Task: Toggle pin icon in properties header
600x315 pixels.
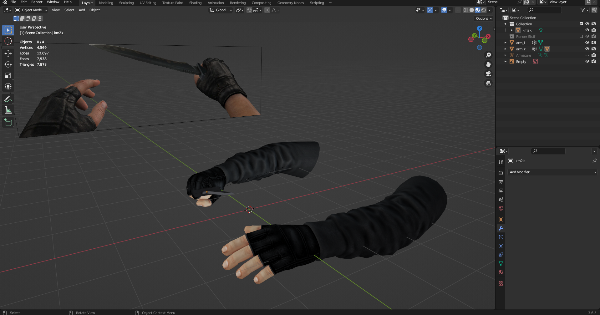Action: pyautogui.click(x=594, y=161)
